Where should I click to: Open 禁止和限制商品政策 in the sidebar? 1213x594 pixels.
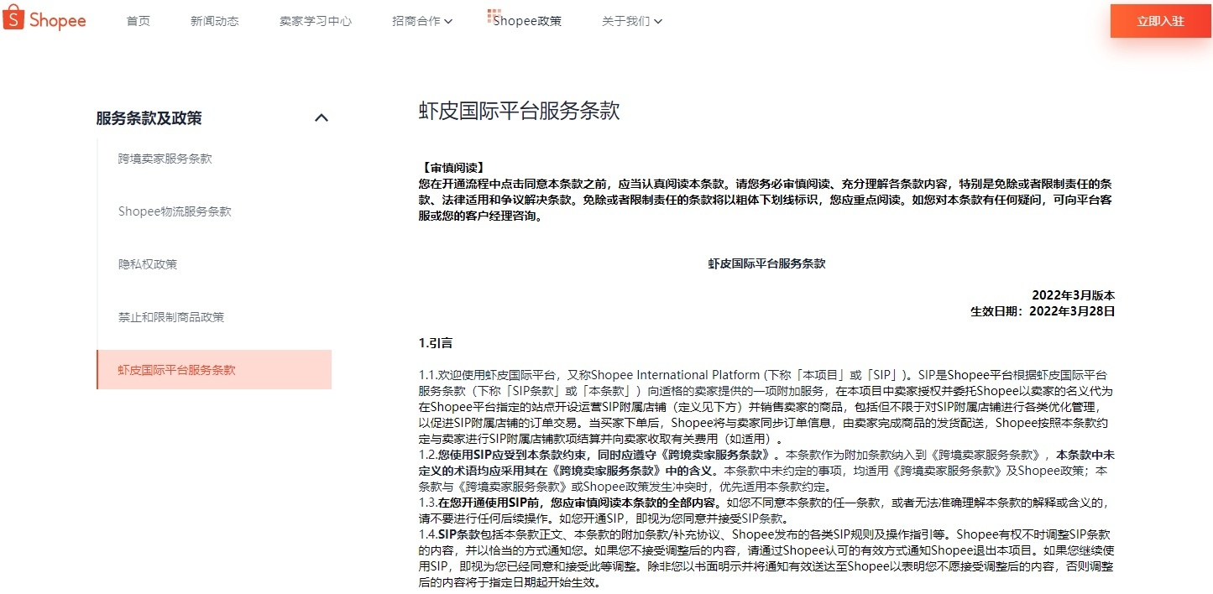[x=171, y=317]
